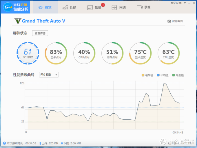The width and height of the screenshot is (197, 148).
Task: Click the 上传: 320 KB status text
Action: pos(50,143)
